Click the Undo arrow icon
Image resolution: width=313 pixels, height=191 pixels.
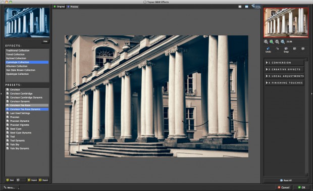click(268, 49)
